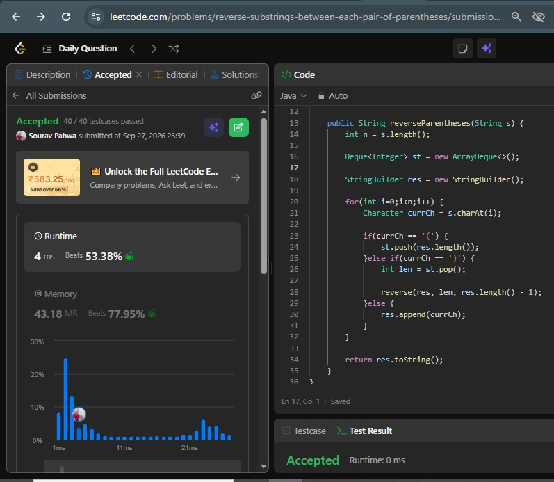Image resolution: width=554 pixels, height=482 pixels.
Task: Open the notes icon in top bar
Action: 463,49
